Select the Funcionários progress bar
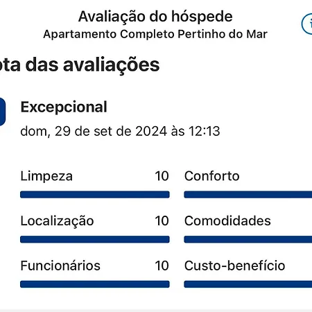312x312 pixels. pos(95,284)
